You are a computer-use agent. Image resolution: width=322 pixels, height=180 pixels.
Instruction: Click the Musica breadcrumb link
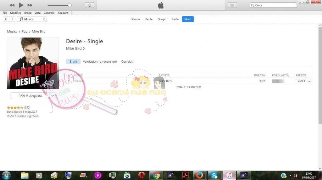tap(12, 32)
